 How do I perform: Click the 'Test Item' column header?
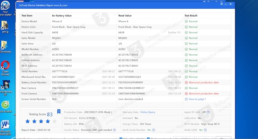point(27,15)
